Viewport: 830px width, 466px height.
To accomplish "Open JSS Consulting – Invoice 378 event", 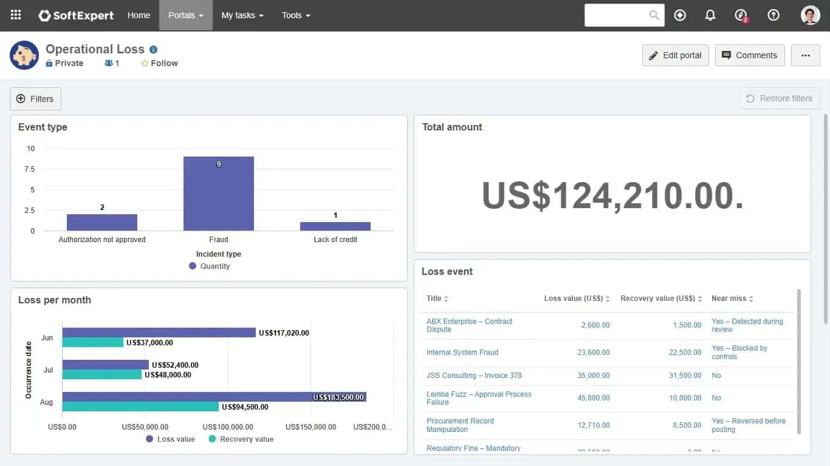I will 474,376.
